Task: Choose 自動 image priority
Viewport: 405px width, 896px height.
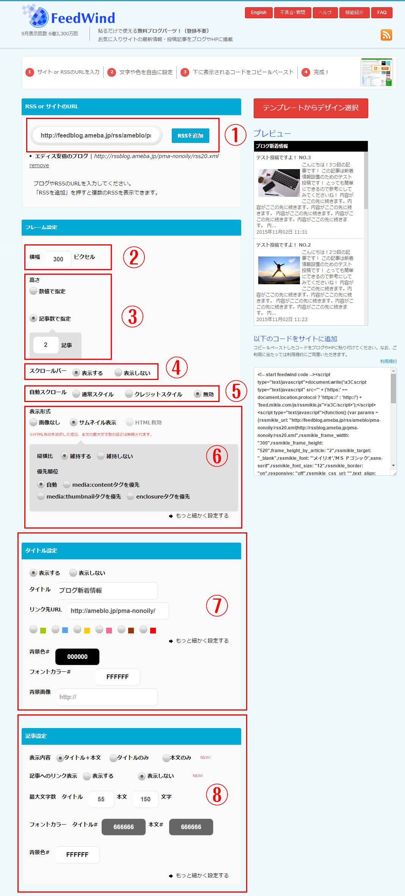Action: click(41, 484)
